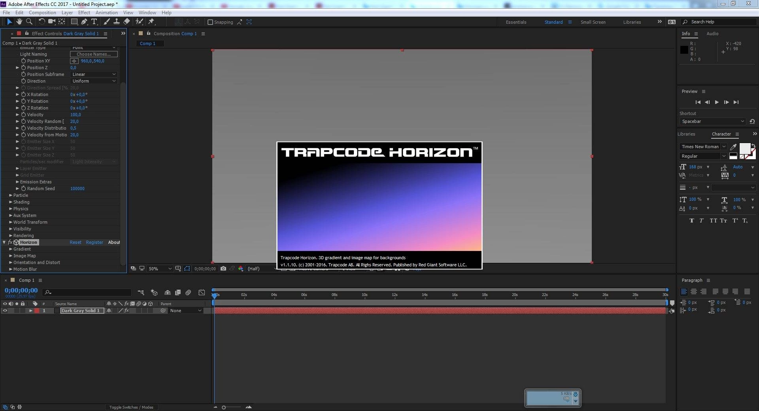Click the Frame Blending enable icon
The image size is (759, 411).
[178, 292]
